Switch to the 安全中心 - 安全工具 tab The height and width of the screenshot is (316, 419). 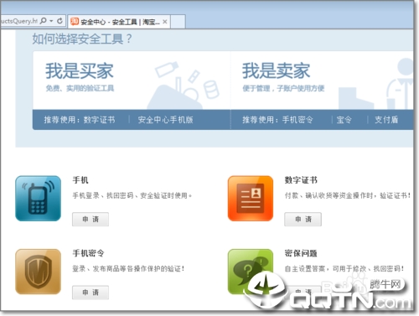click(x=119, y=22)
